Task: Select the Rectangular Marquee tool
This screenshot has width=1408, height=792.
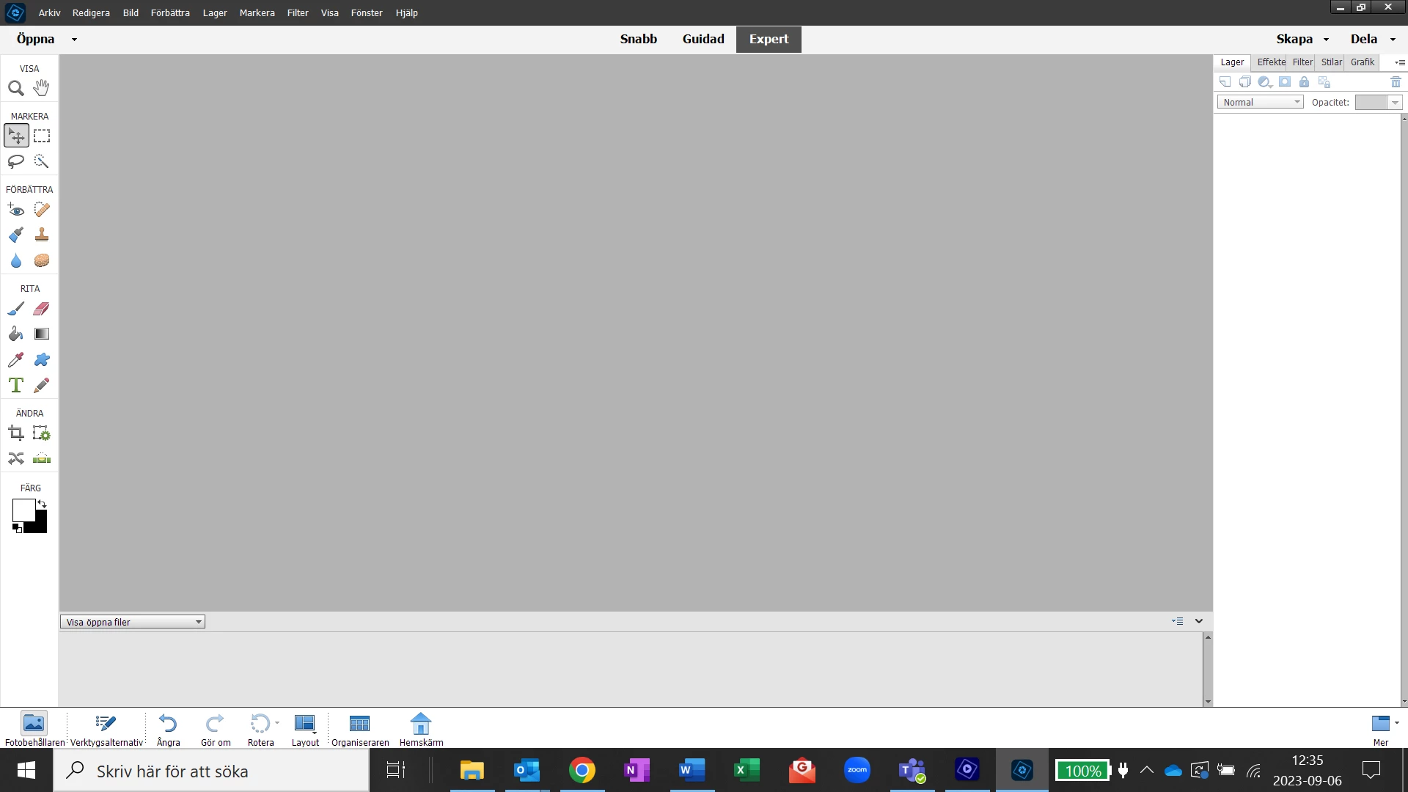Action: pyautogui.click(x=42, y=136)
